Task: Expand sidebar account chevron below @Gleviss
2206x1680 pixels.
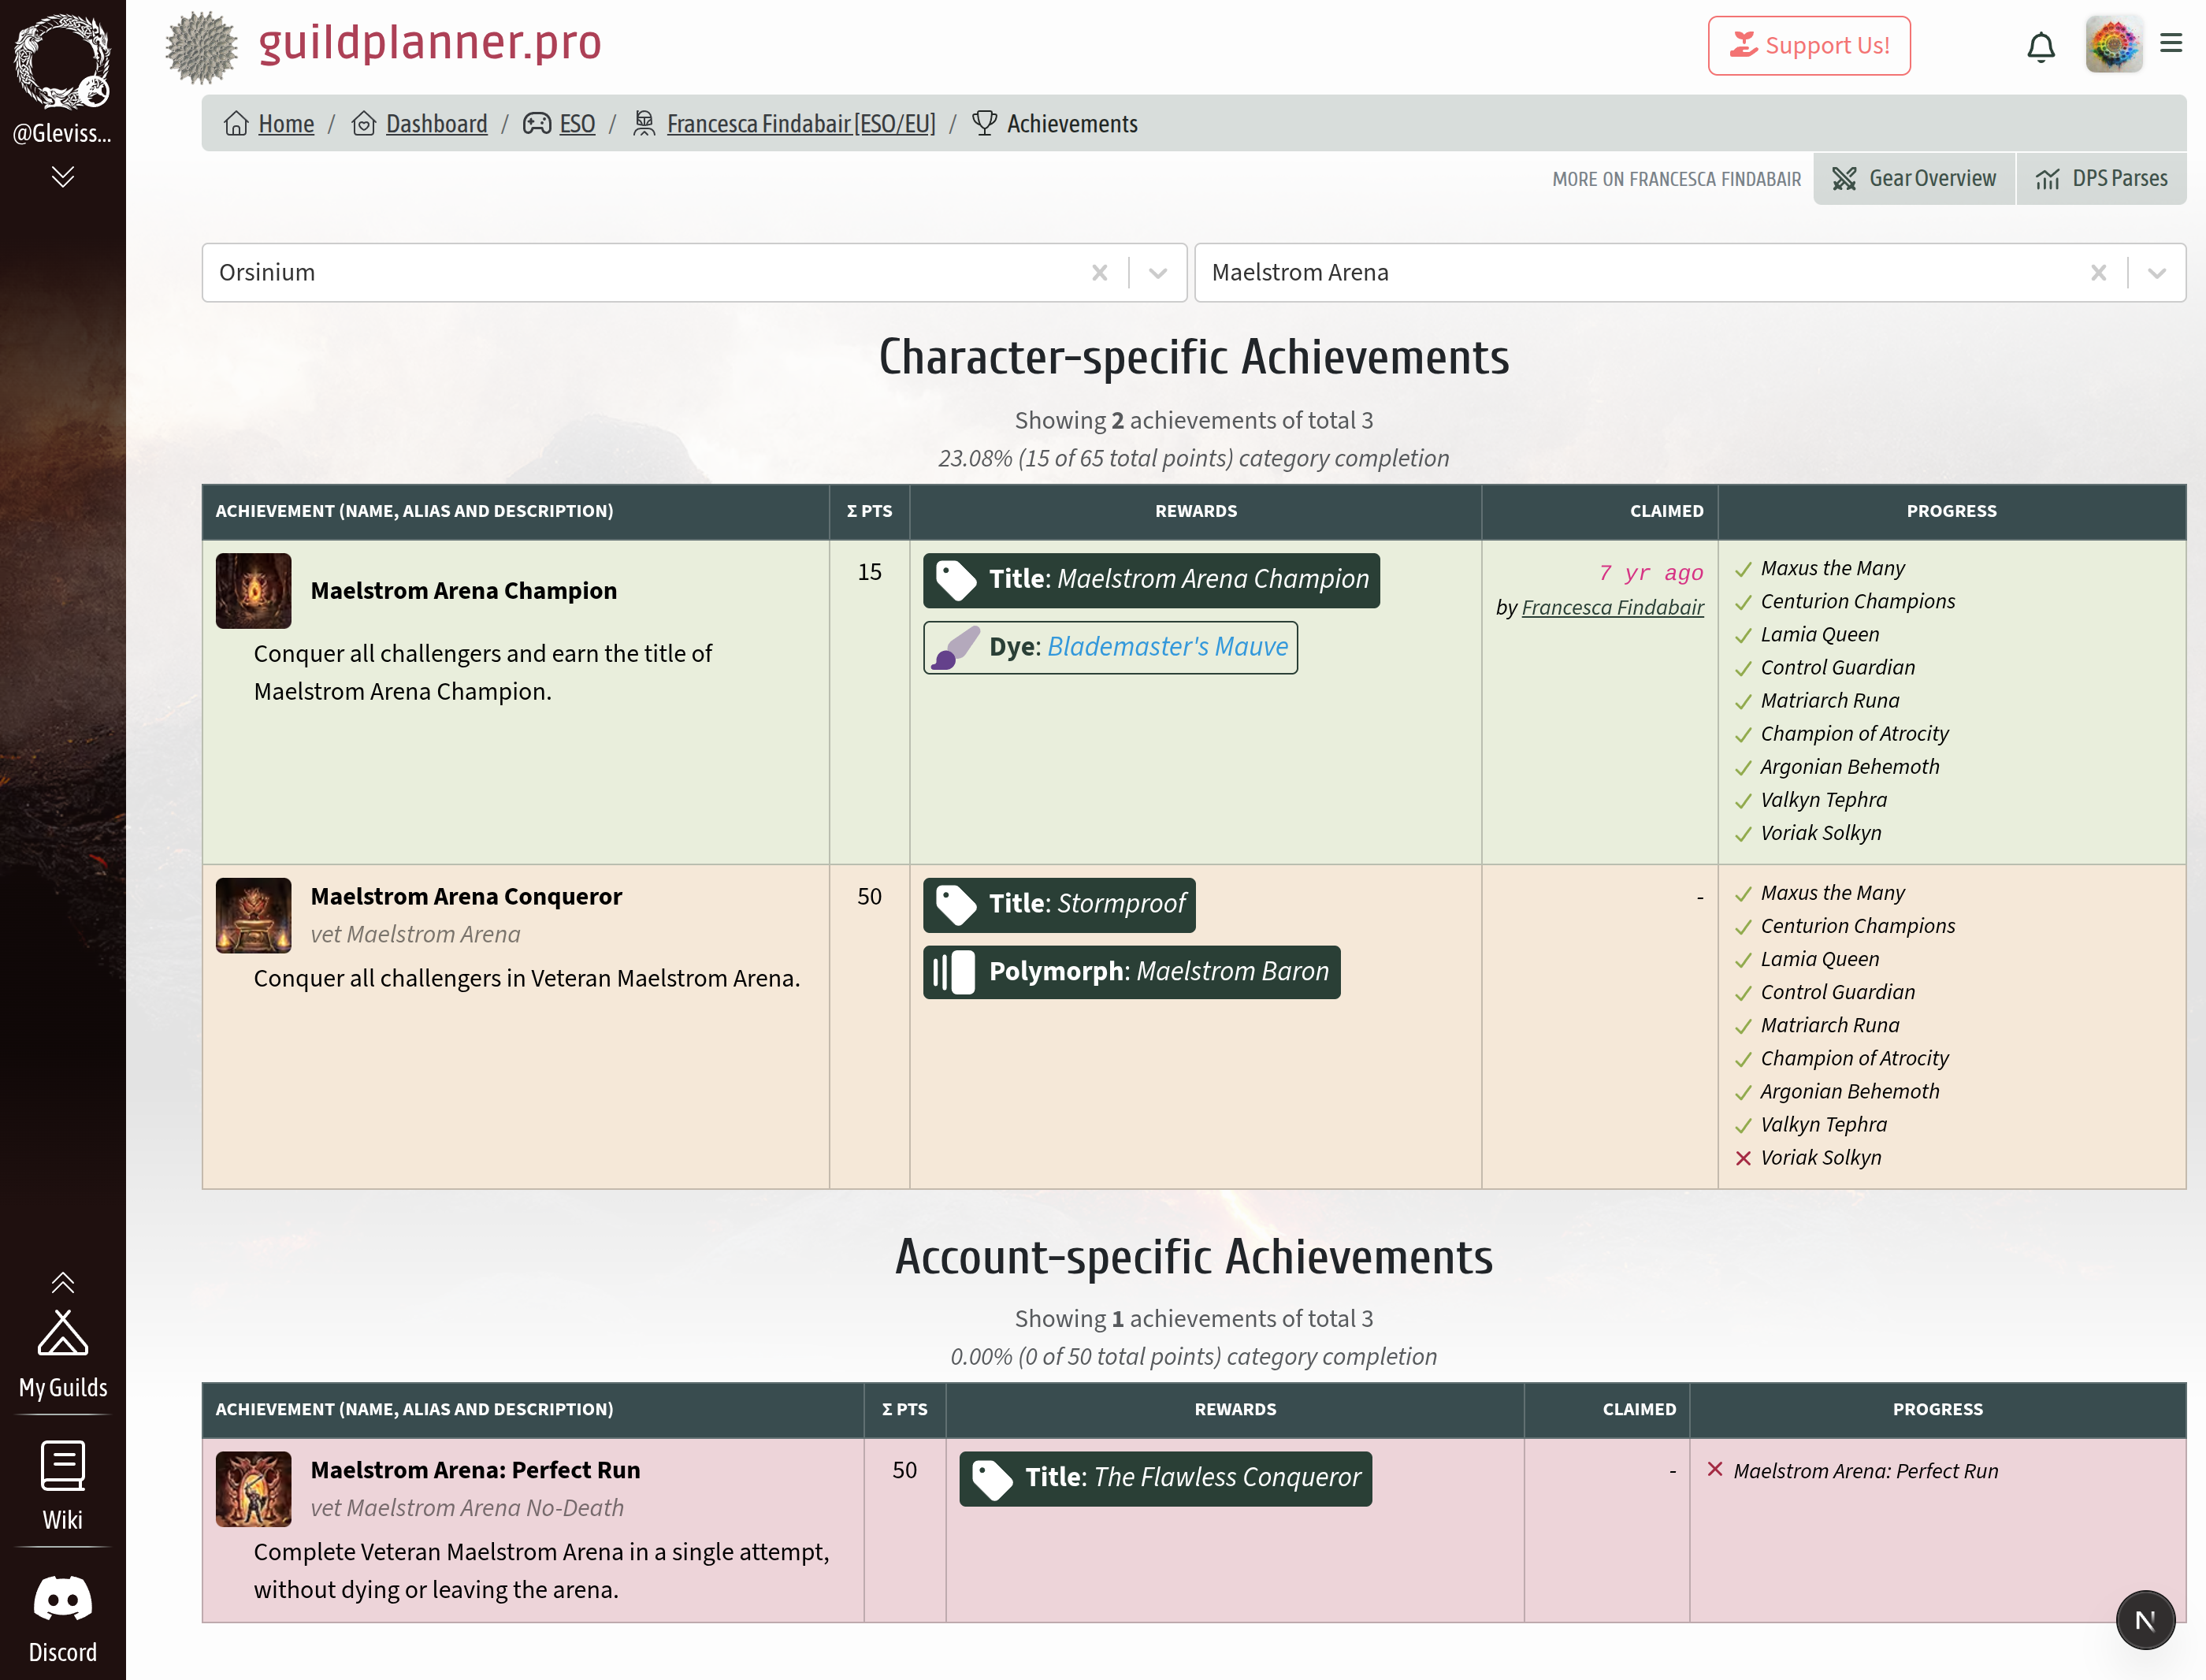Action: click(63, 177)
